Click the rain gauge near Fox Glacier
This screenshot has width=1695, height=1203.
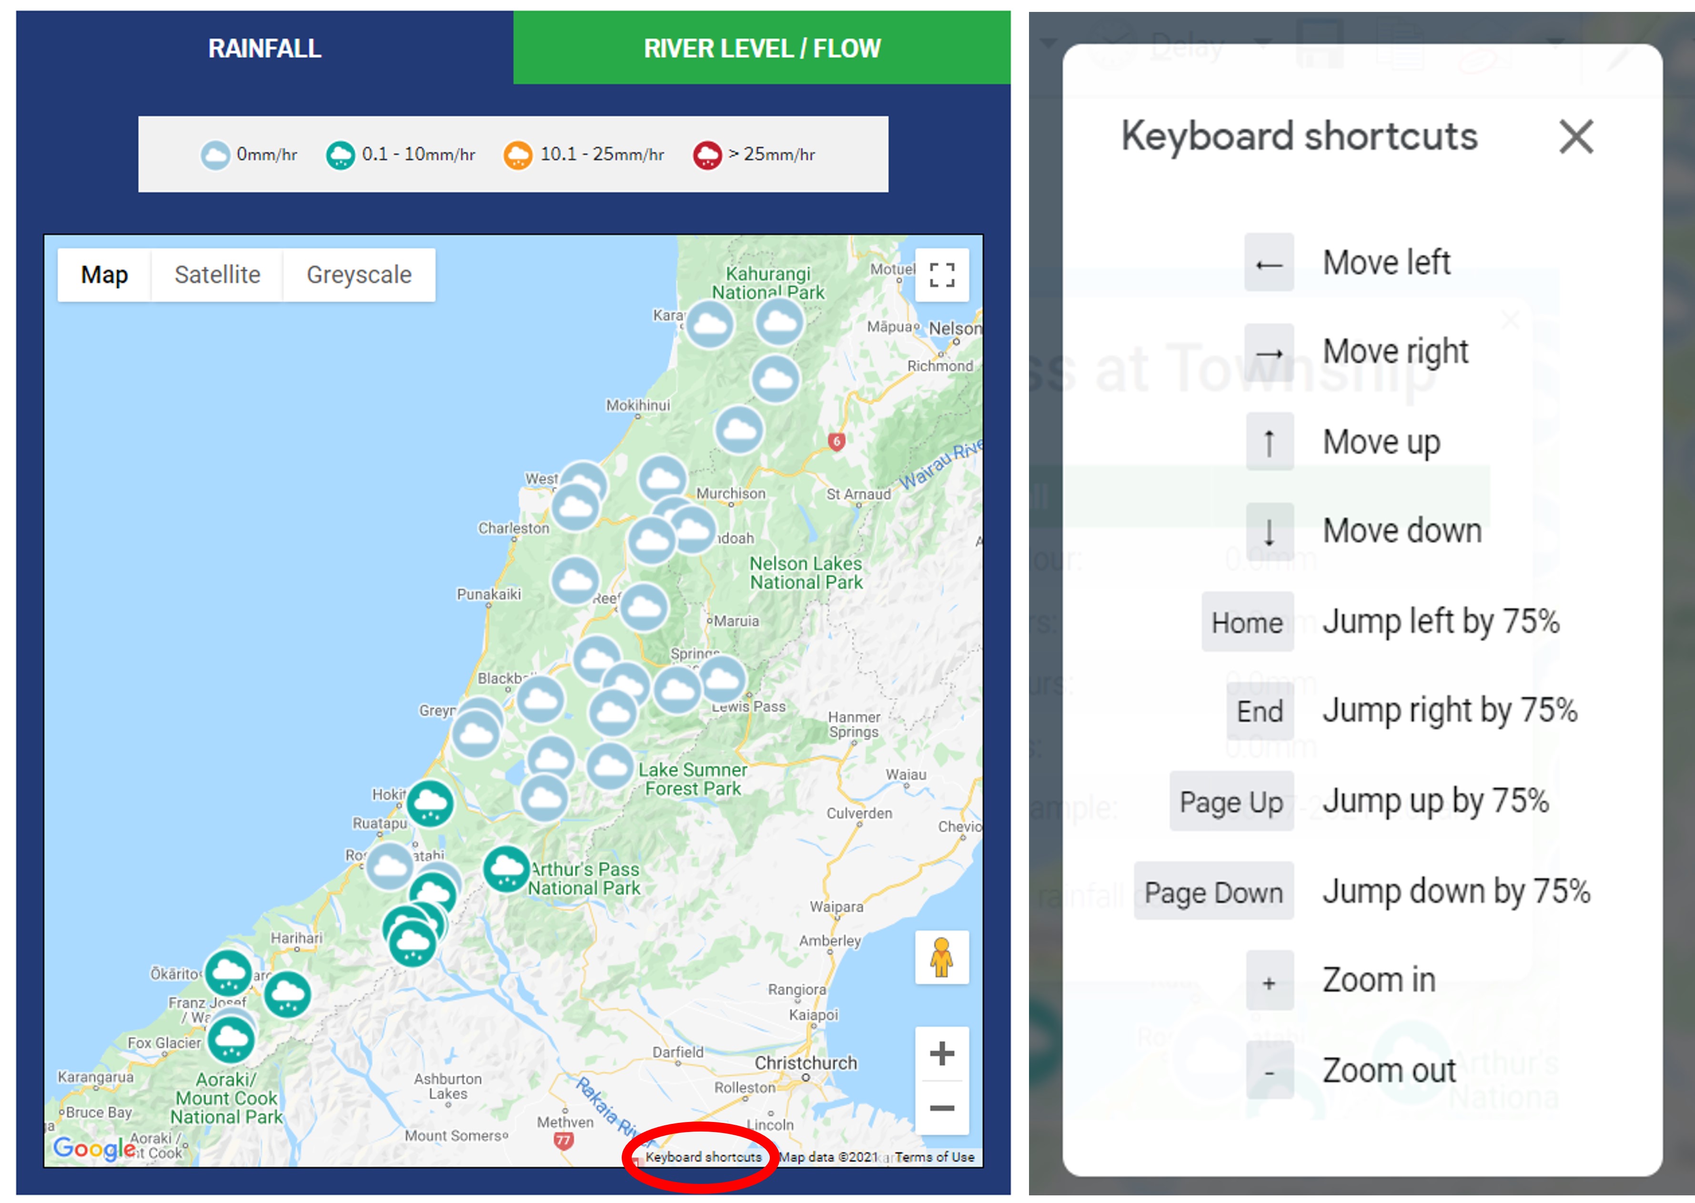pos(231,1040)
